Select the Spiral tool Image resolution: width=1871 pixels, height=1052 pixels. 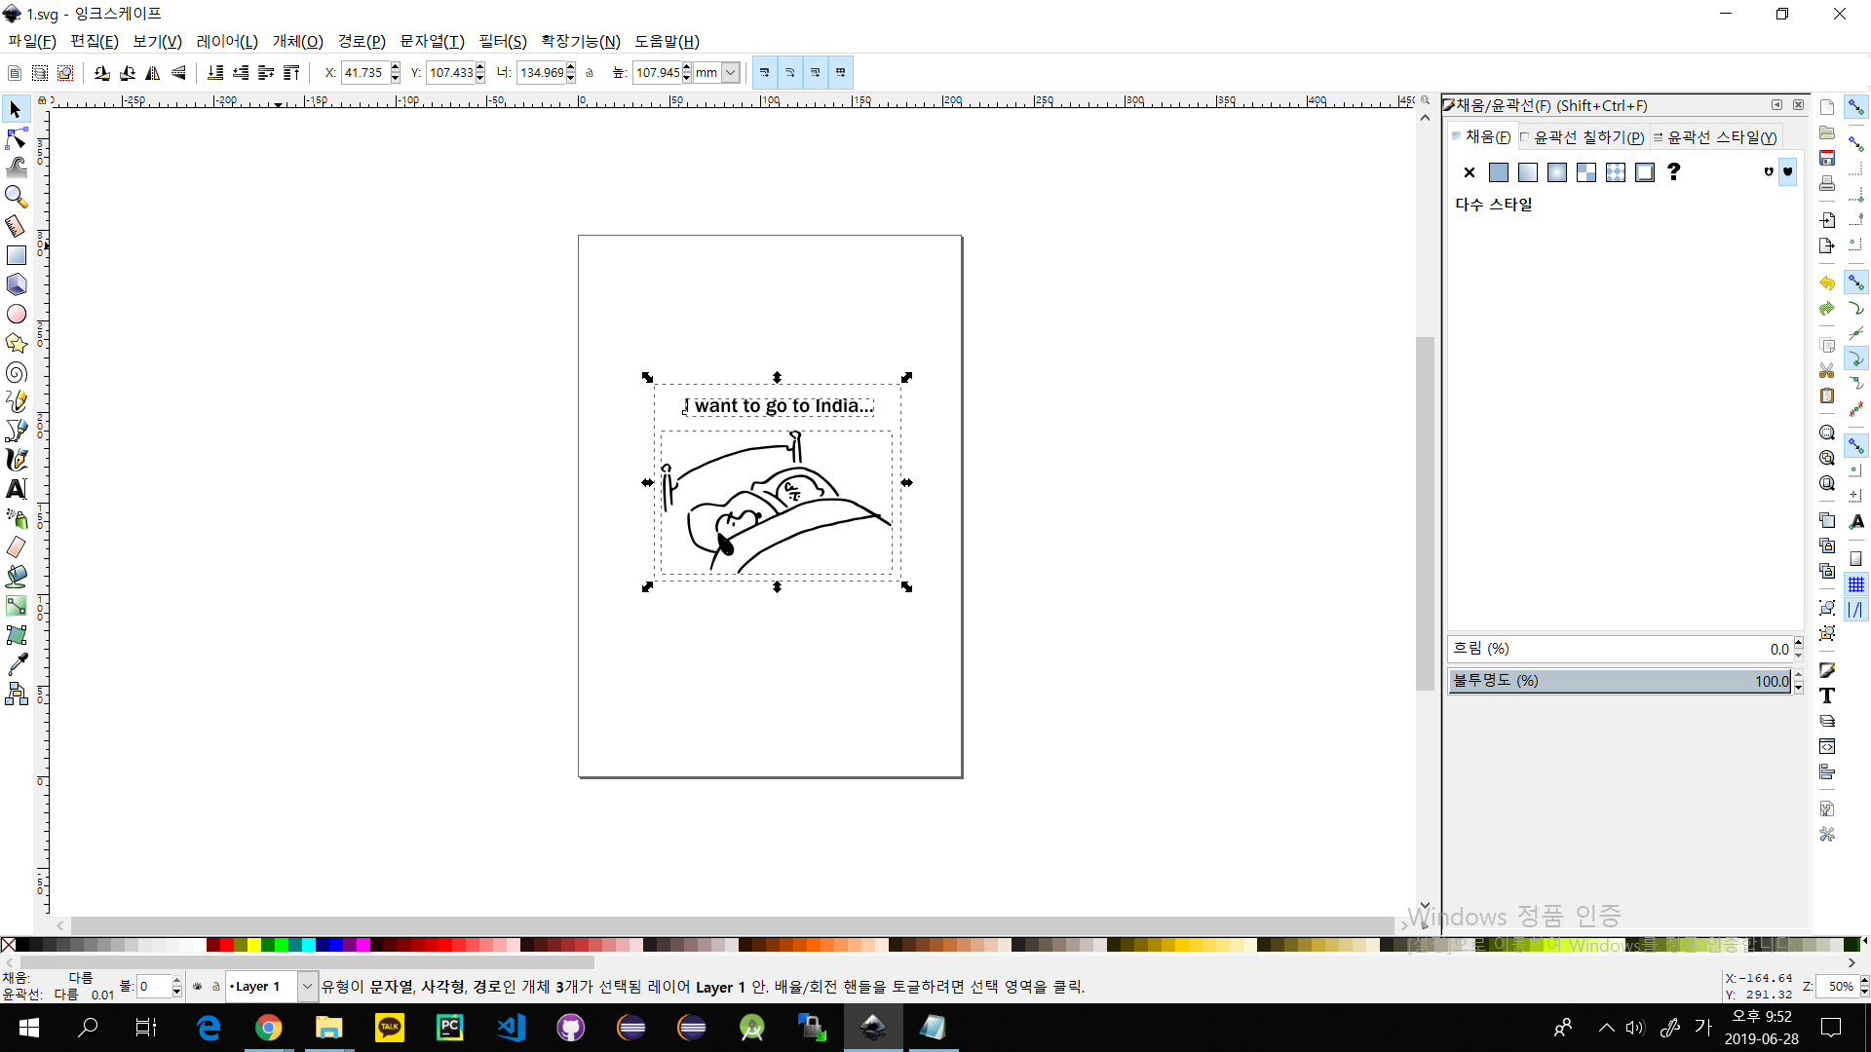[x=17, y=372]
